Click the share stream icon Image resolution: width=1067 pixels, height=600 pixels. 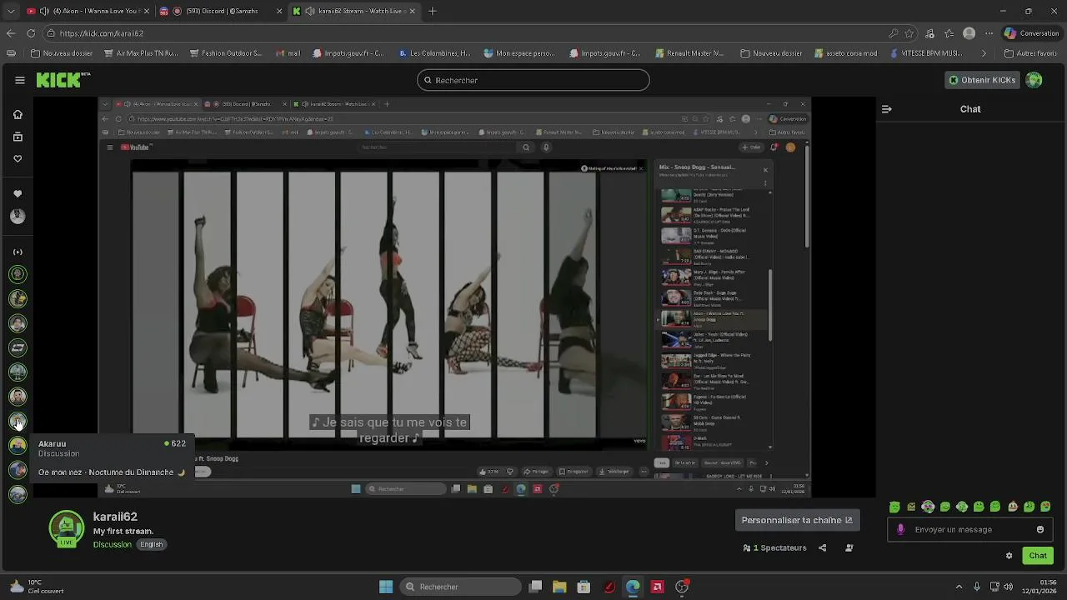click(823, 547)
